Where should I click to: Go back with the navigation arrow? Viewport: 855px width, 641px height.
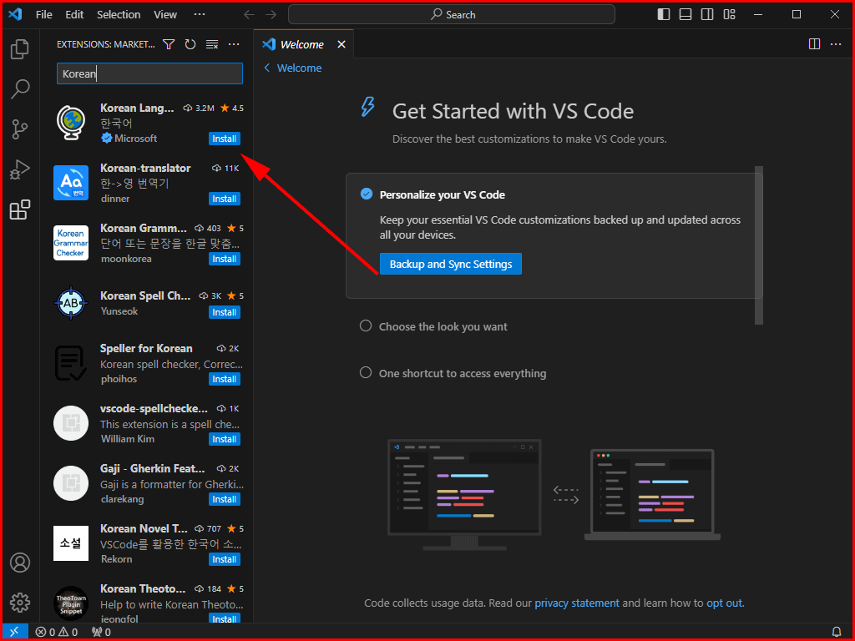pos(249,15)
